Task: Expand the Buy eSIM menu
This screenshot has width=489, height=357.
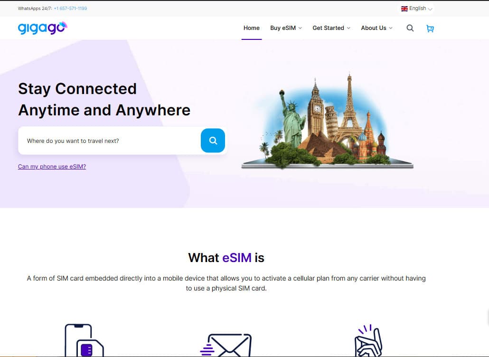Action: (x=286, y=28)
